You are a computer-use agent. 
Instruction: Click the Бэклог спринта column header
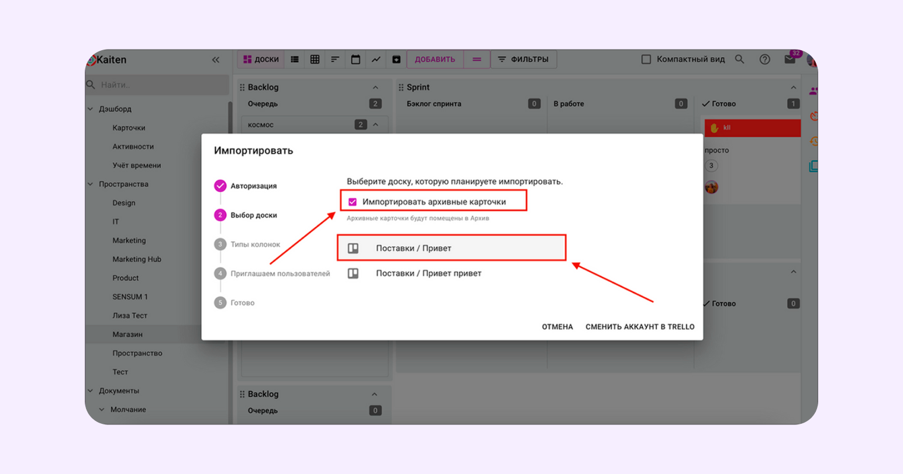tap(434, 104)
